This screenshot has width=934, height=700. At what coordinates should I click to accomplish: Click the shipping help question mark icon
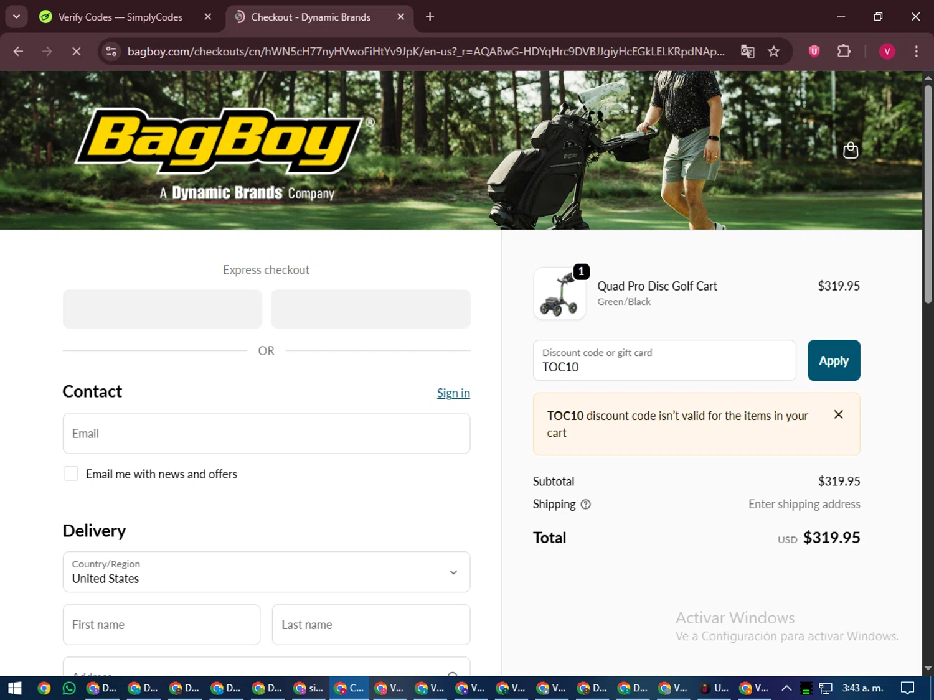coord(585,505)
